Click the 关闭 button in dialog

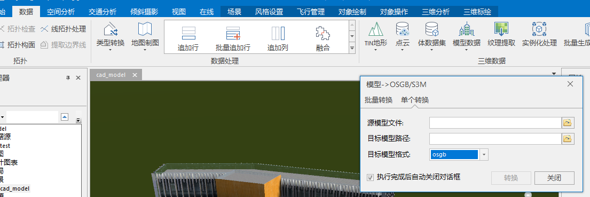(x=554, y=178)
